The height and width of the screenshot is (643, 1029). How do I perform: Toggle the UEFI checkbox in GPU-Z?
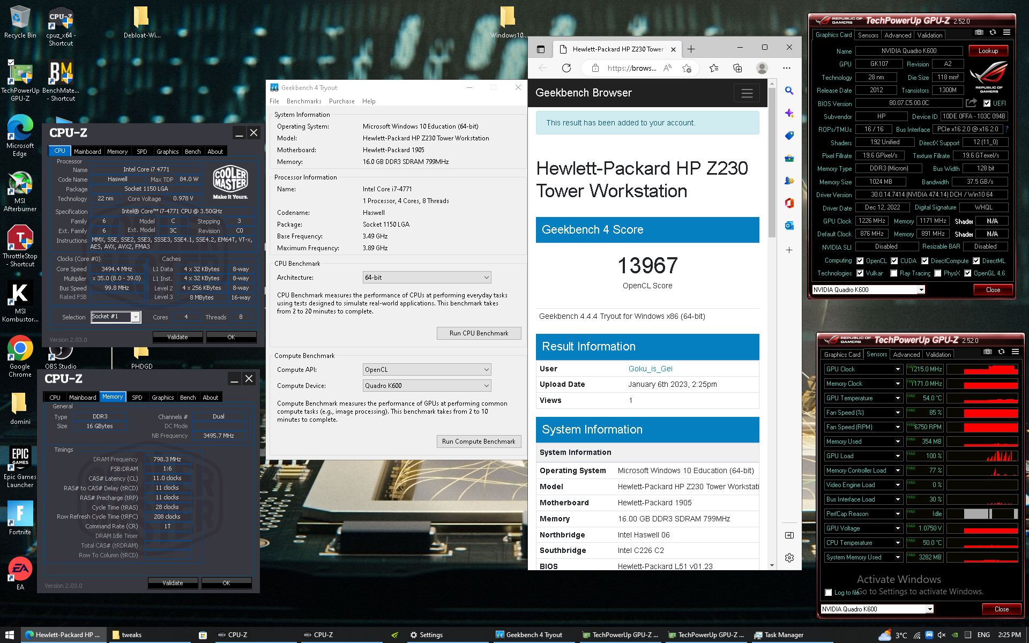point(987,103)
